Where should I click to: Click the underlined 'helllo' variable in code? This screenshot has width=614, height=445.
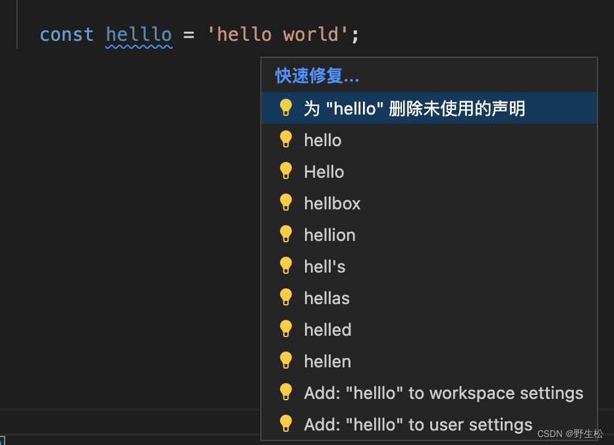[139, 34]
